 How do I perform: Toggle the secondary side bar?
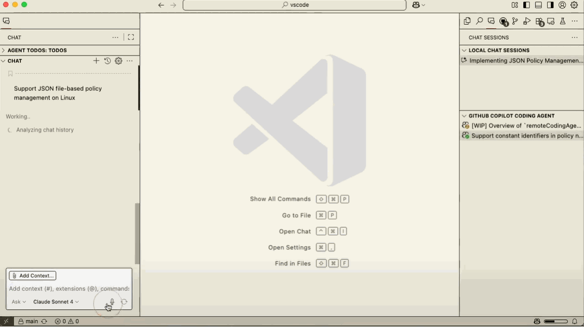pyautogui.click(x=550, y=5)
